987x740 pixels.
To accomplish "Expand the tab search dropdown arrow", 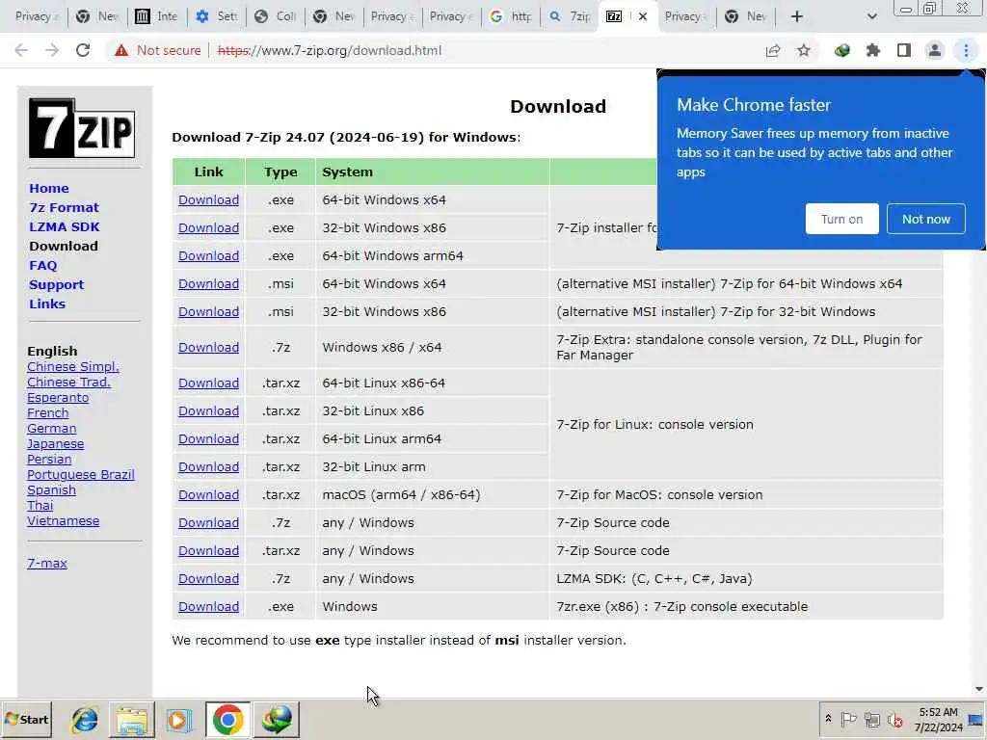I will 871,16.
